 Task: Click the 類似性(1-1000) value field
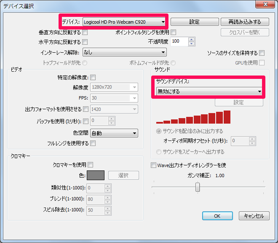click(x=95, y=188)
